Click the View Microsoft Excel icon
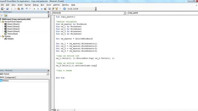198x111 pixels. tap(2, 9)
